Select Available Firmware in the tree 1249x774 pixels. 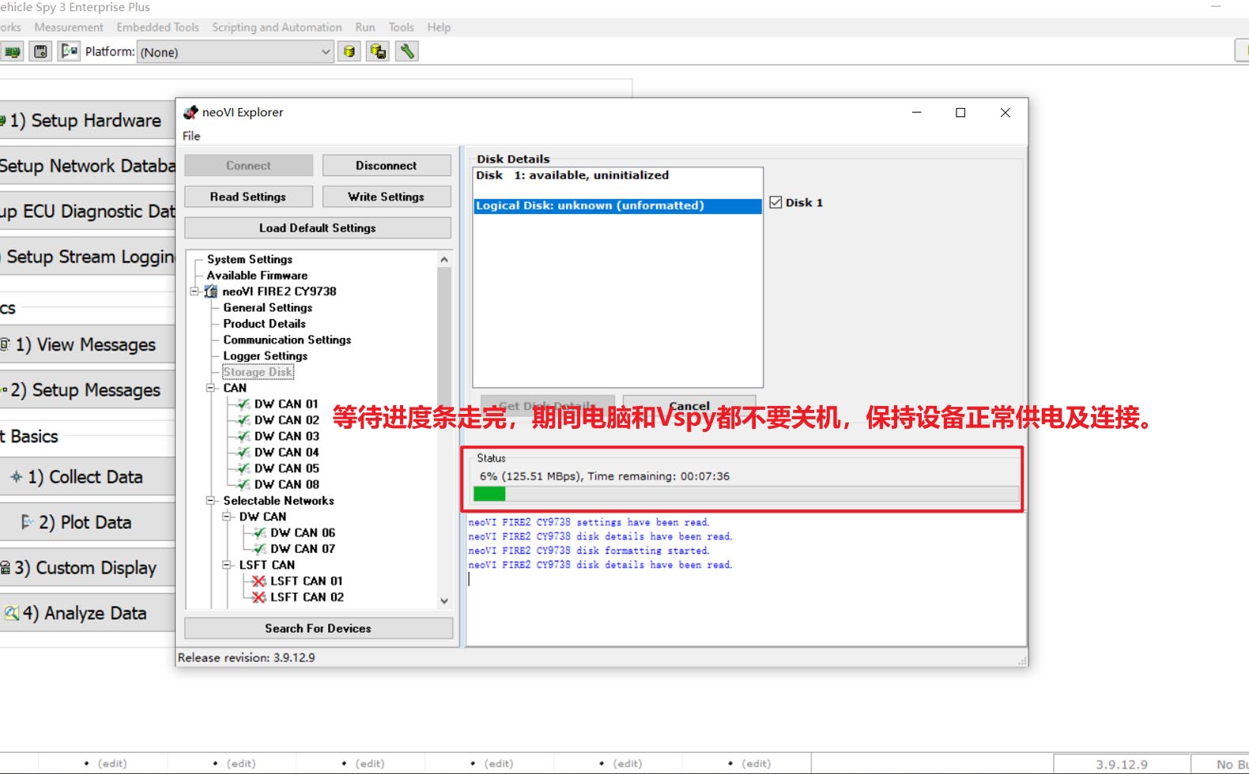coord(257,275)
